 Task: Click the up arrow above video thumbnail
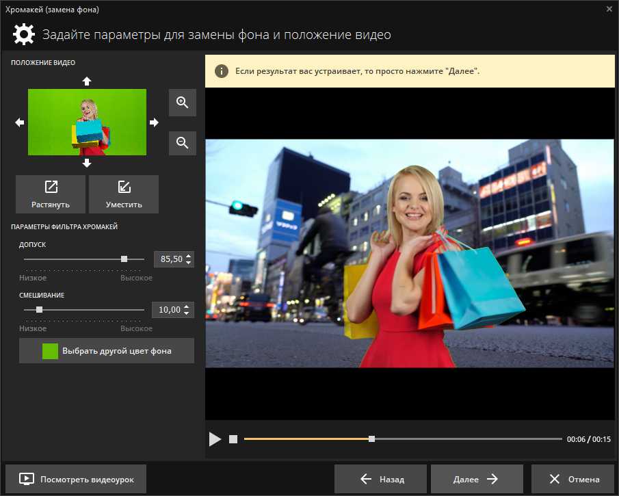(x=86, y=81)
